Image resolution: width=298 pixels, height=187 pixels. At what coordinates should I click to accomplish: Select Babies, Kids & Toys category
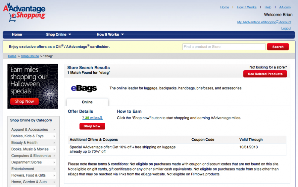tap(27, 136)
